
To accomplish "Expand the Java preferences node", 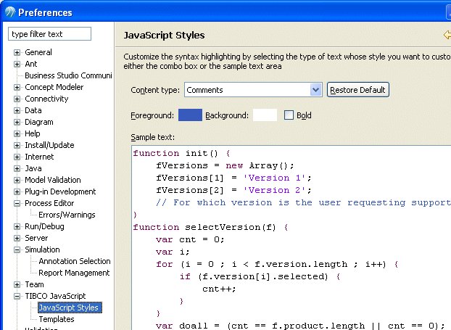I will click(17, 169).
